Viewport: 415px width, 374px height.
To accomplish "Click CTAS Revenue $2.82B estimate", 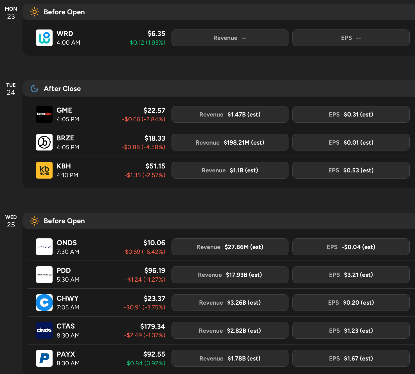I will point(230,330).
